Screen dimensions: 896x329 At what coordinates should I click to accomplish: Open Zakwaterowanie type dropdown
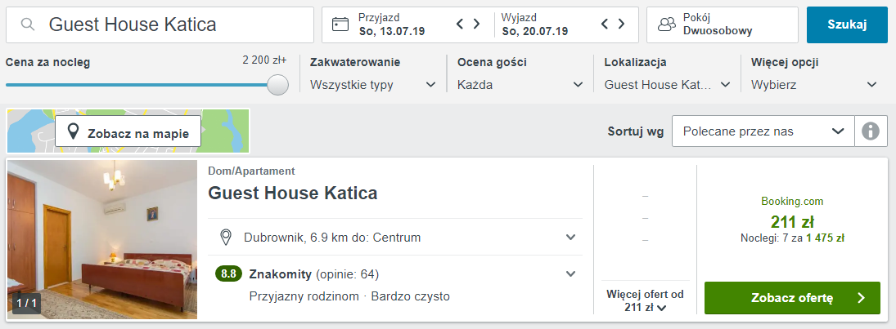point(373,85)
